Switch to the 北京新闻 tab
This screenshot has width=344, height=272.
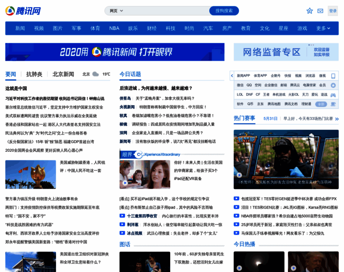click(x=63, y=74)
